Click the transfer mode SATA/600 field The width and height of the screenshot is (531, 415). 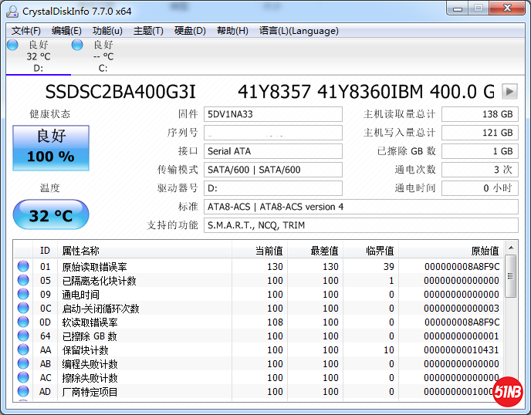[x=273, y=170]
